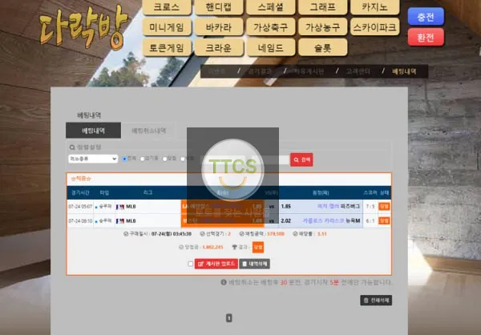Click the 6:1 score cell
The height and width of the screenshot is (335, 481).
370,220
